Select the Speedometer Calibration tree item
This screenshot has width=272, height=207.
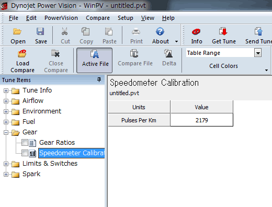(x=72, y=153)
